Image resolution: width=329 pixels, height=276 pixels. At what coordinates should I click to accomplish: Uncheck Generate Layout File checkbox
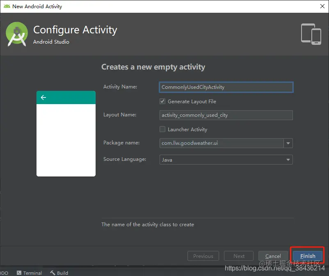pyautogui.click(x=162, y=101)
